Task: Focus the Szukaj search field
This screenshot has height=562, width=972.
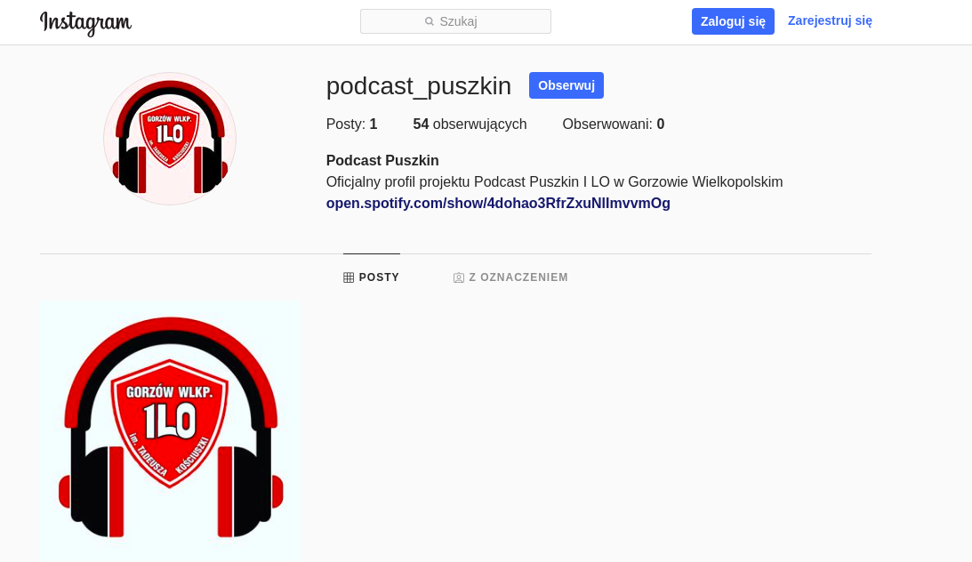Action: point(455,21)
